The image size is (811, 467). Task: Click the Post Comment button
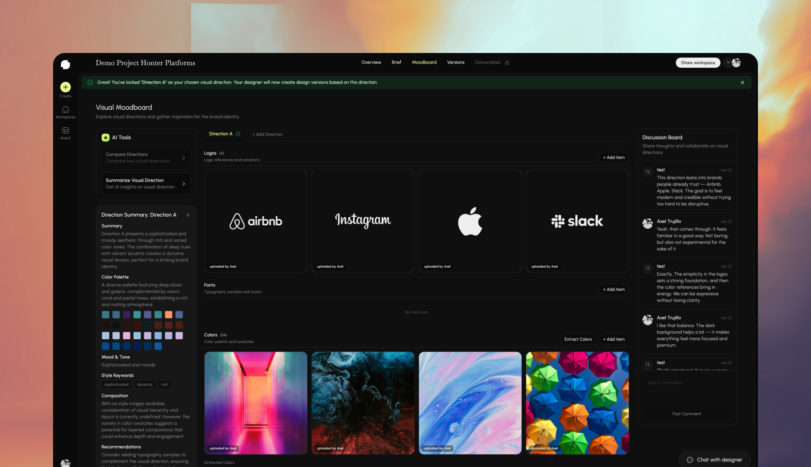tap(687, 414)
